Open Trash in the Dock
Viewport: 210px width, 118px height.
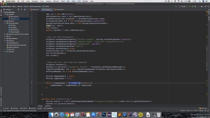click(x=159, y=115)
